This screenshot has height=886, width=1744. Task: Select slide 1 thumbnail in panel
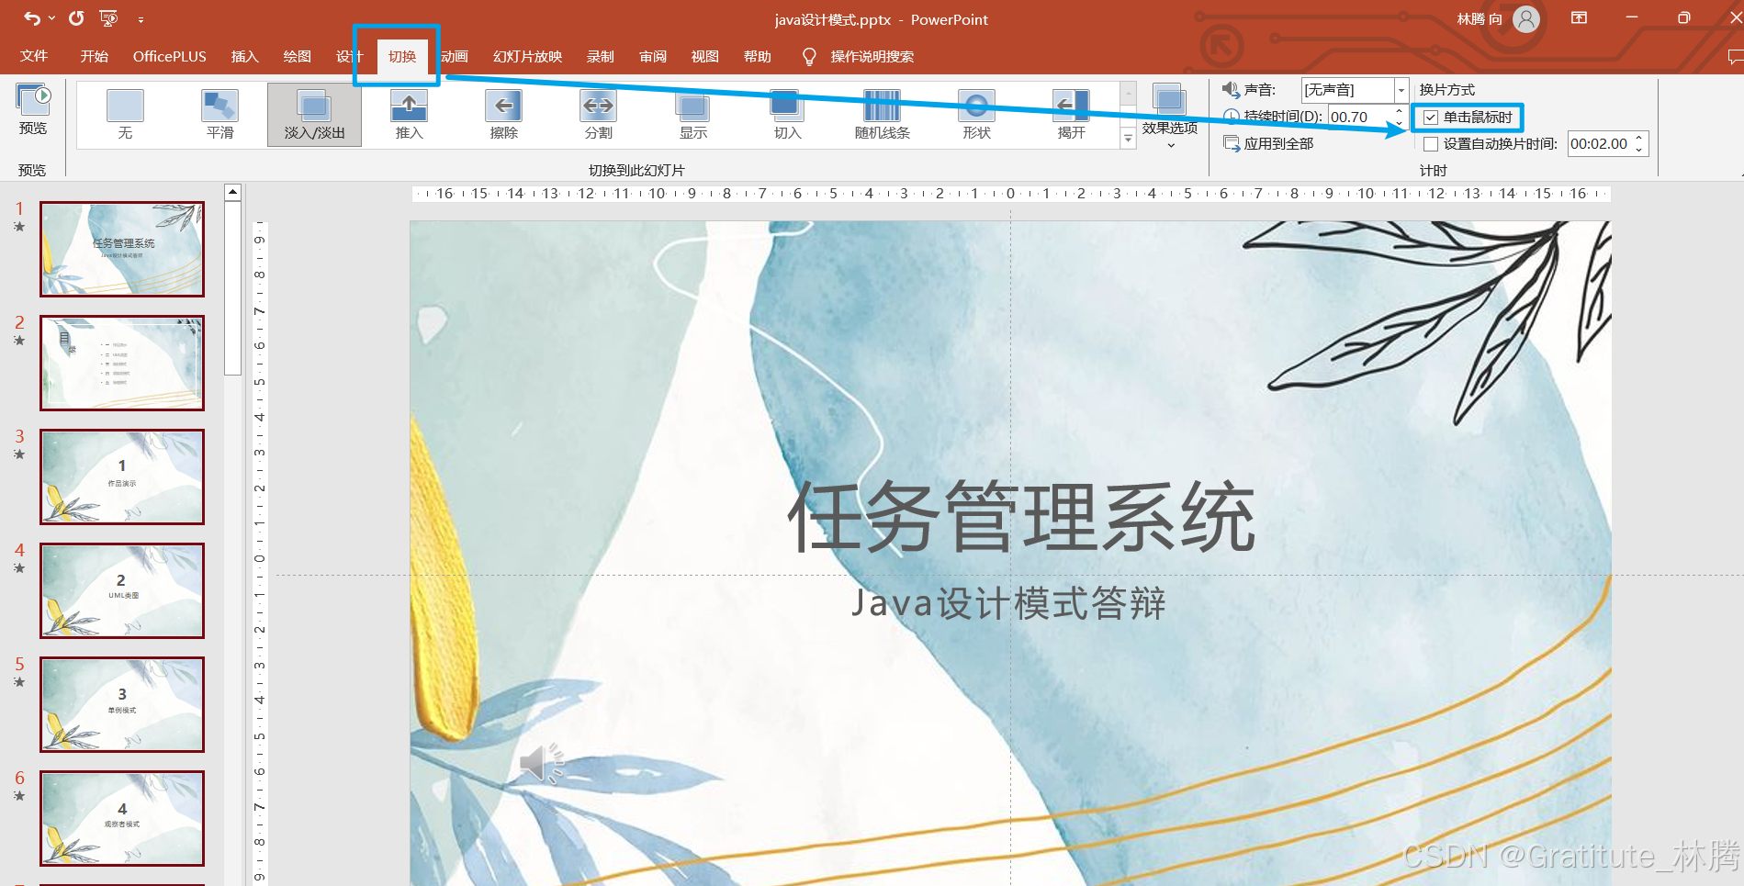click(x=122, y=249)
